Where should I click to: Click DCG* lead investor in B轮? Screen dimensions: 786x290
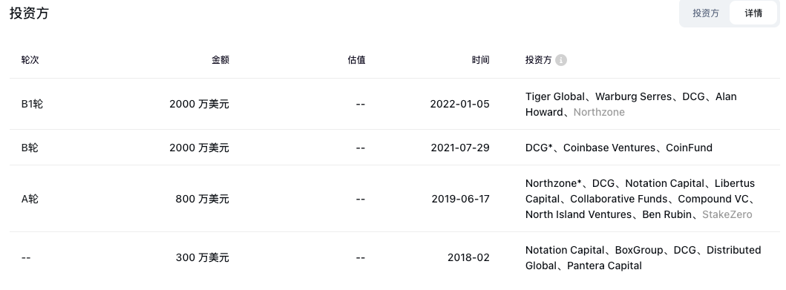click(539, 148)
